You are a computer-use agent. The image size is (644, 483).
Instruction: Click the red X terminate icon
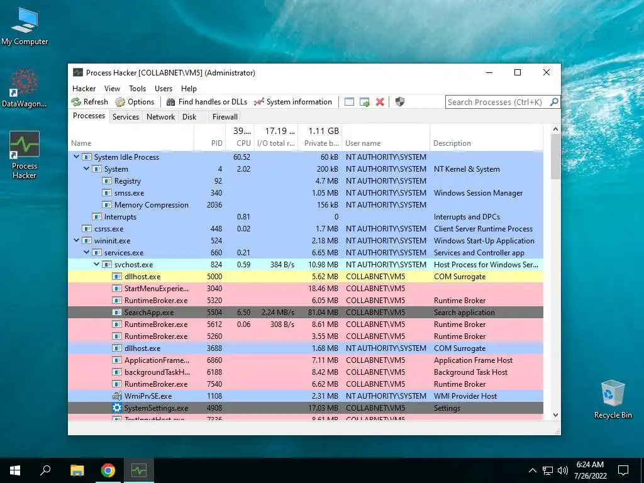coord(380,102)
